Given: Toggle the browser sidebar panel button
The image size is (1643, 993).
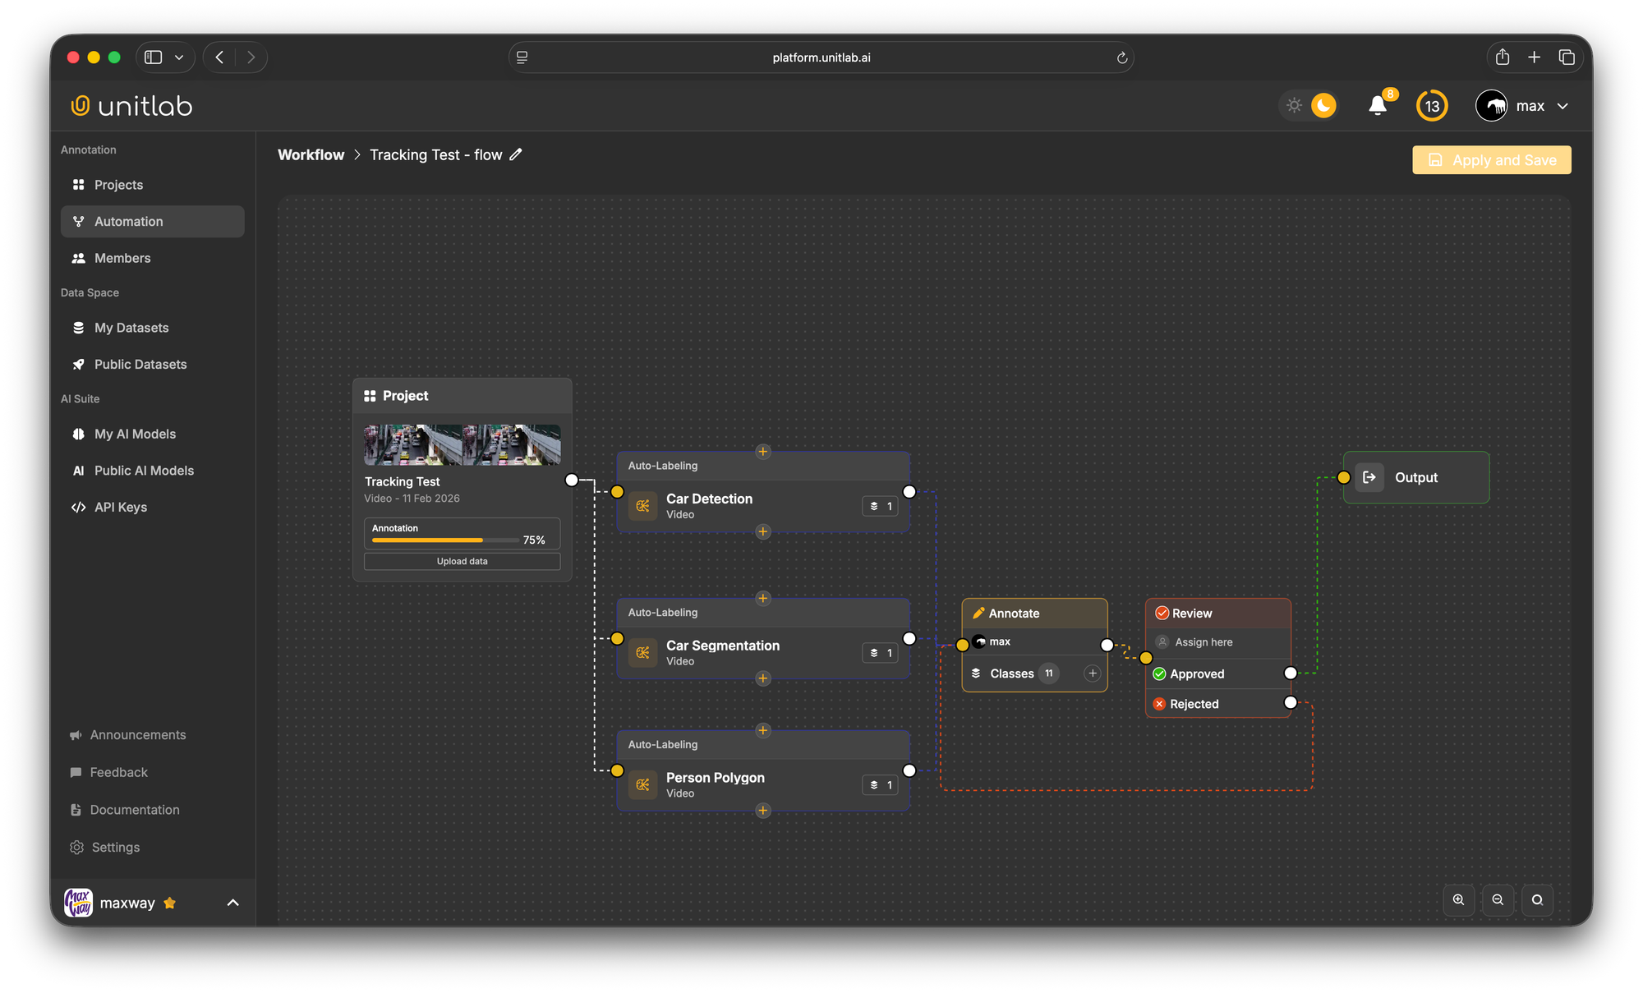Looking at the screenshot, I should point(153,57).
